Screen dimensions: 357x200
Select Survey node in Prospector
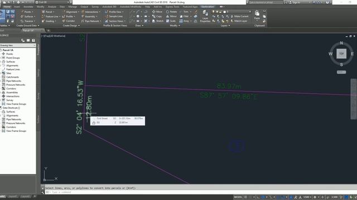click(x=10, y=100)
